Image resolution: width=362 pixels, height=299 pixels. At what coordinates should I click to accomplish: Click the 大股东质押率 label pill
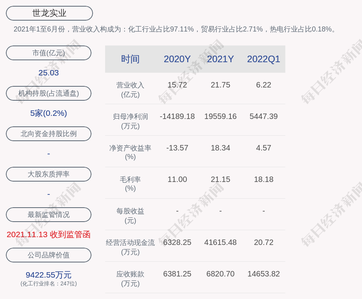pyautogui.click(x=49, y=174)
